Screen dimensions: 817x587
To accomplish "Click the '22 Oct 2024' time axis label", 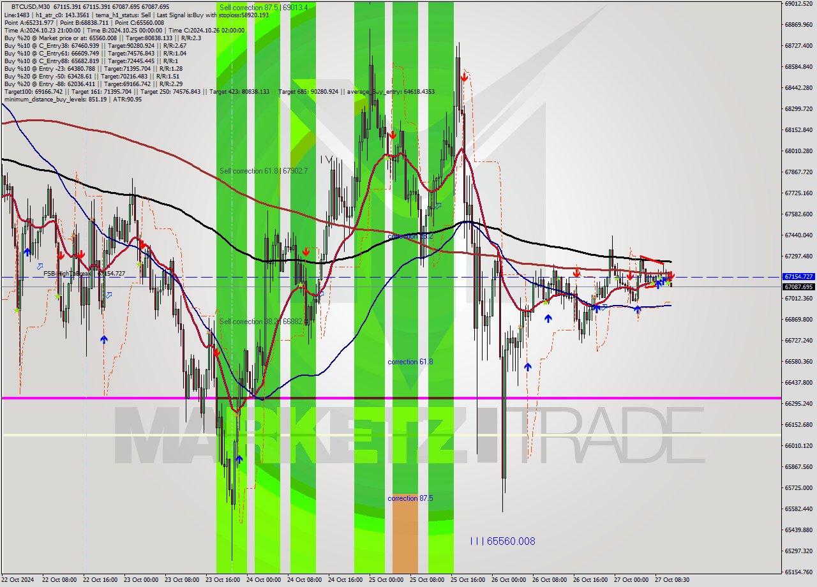I will point(17,580).
